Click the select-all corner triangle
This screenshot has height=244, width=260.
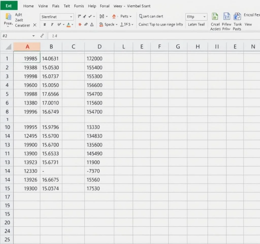8,47
